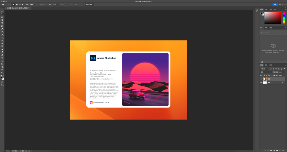Switch to the Properties panel tab

266,28
